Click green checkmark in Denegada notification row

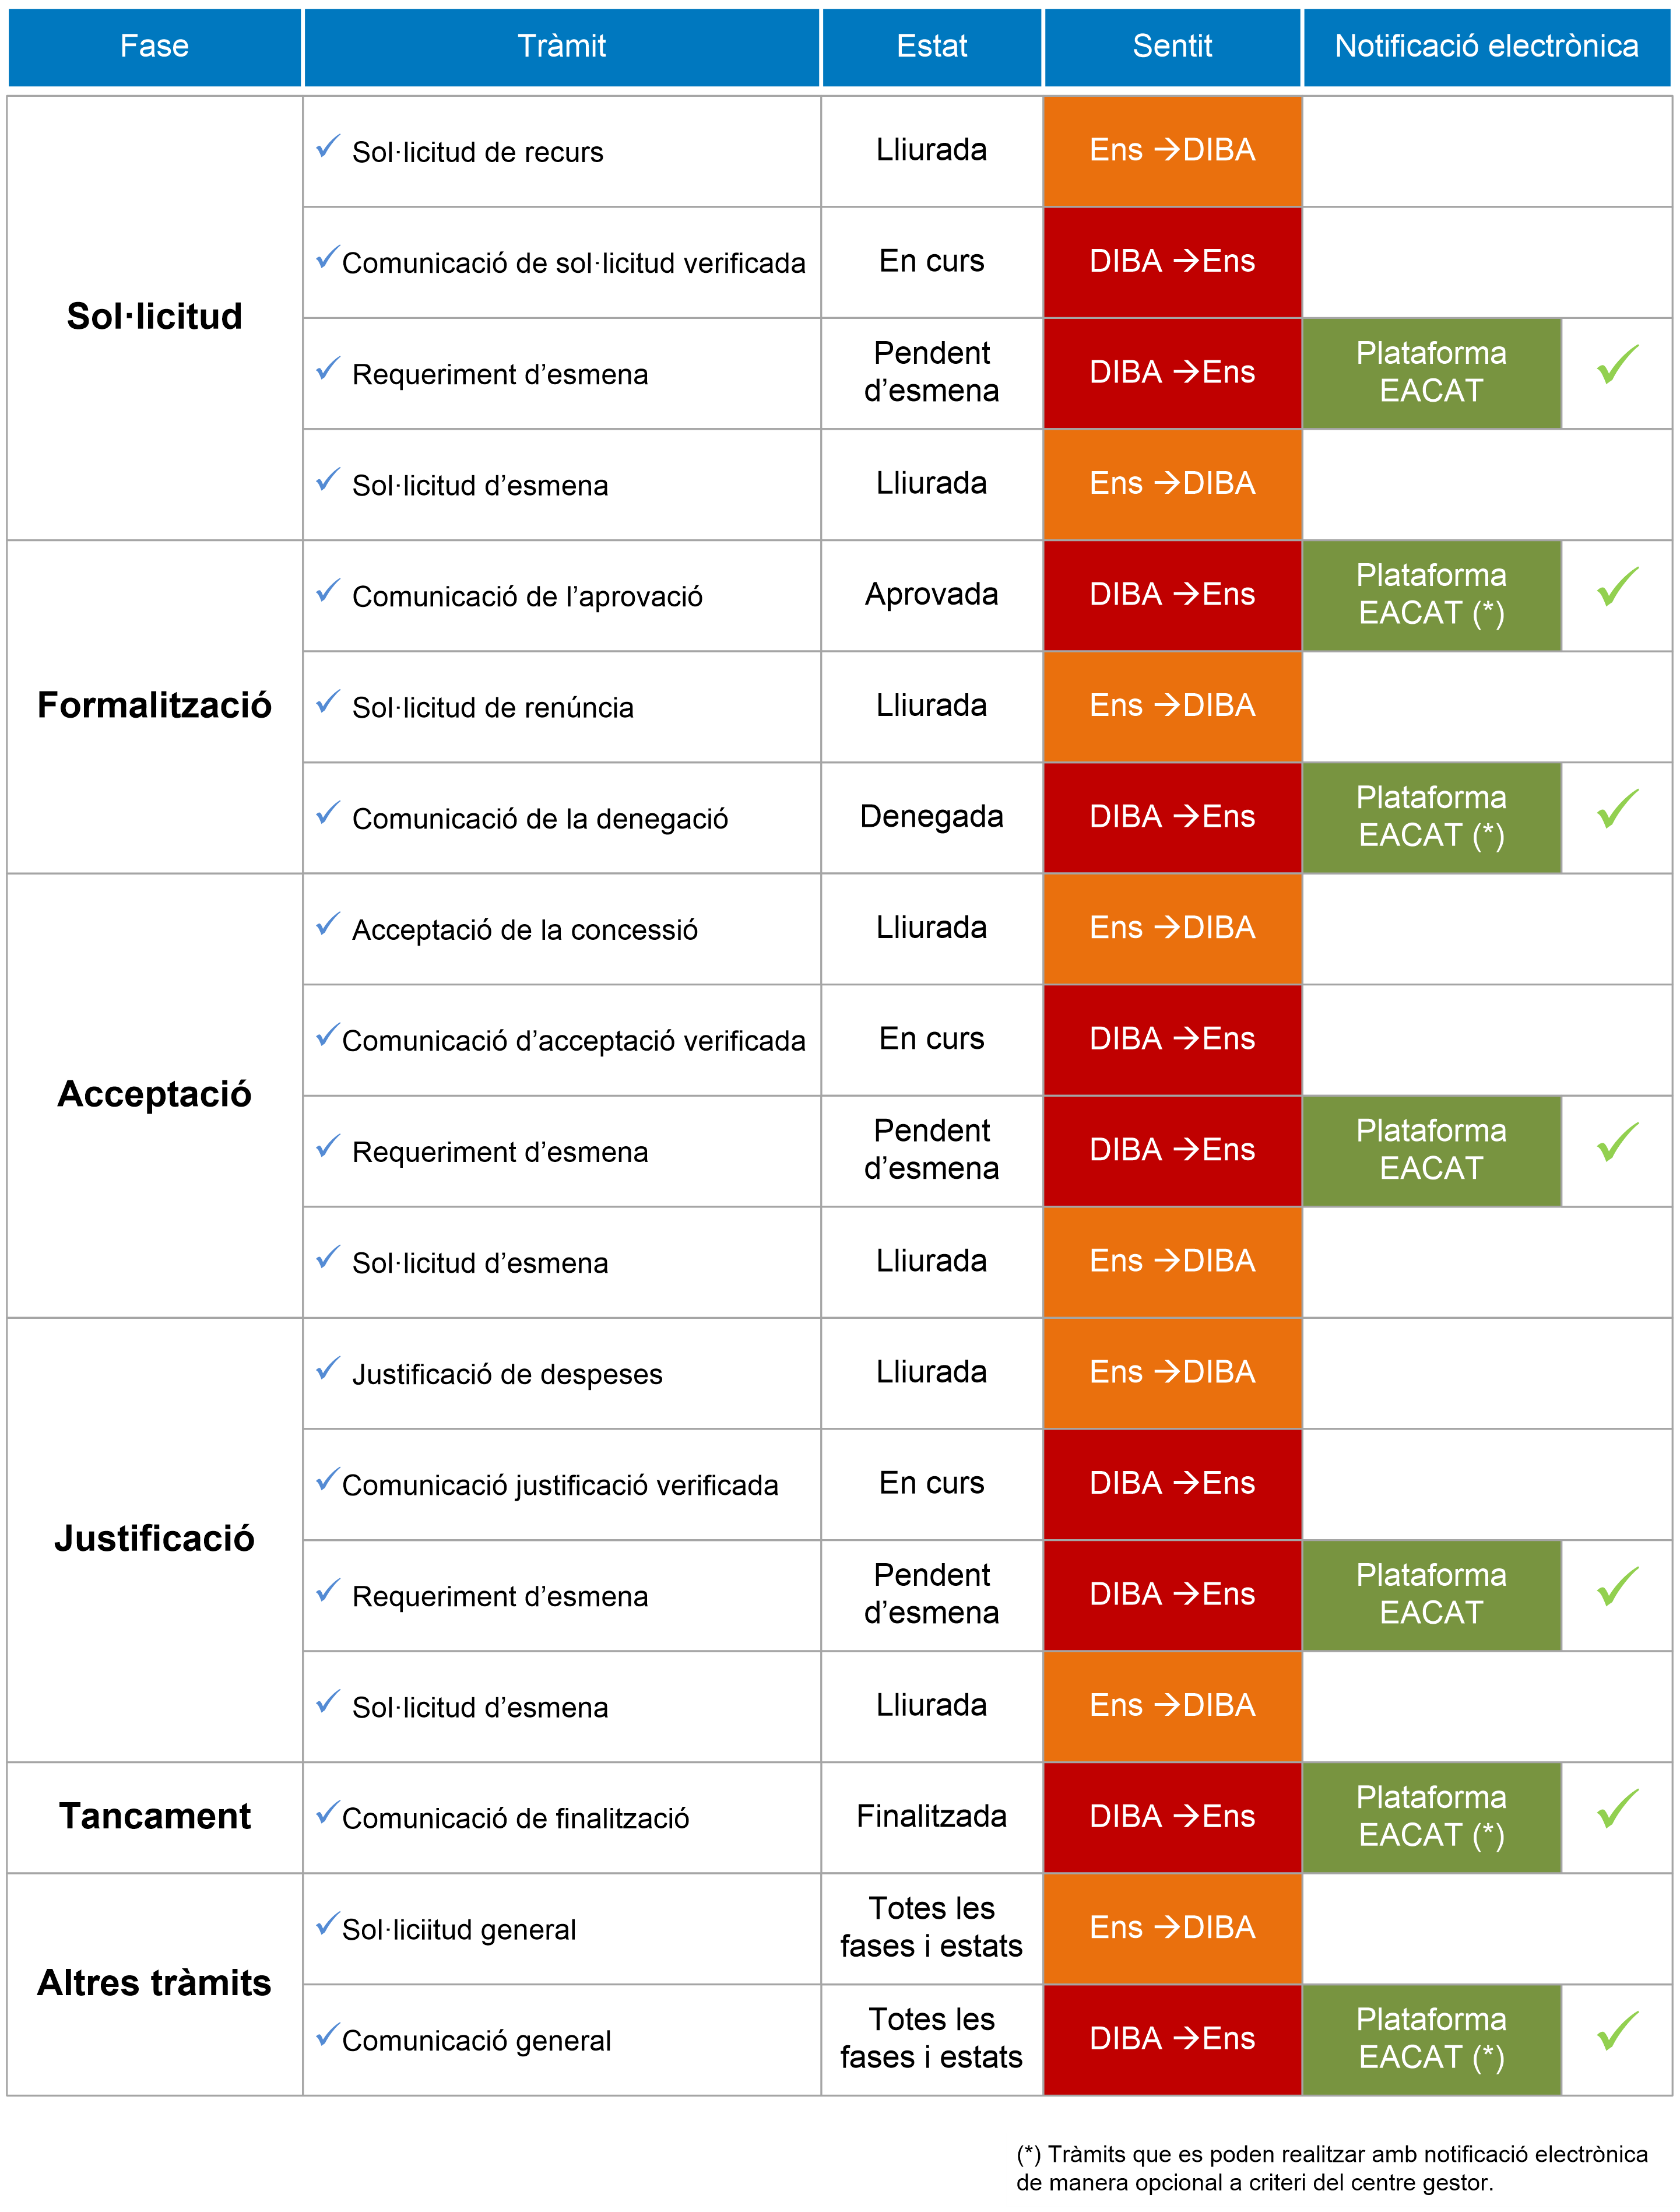(1617, 808)
